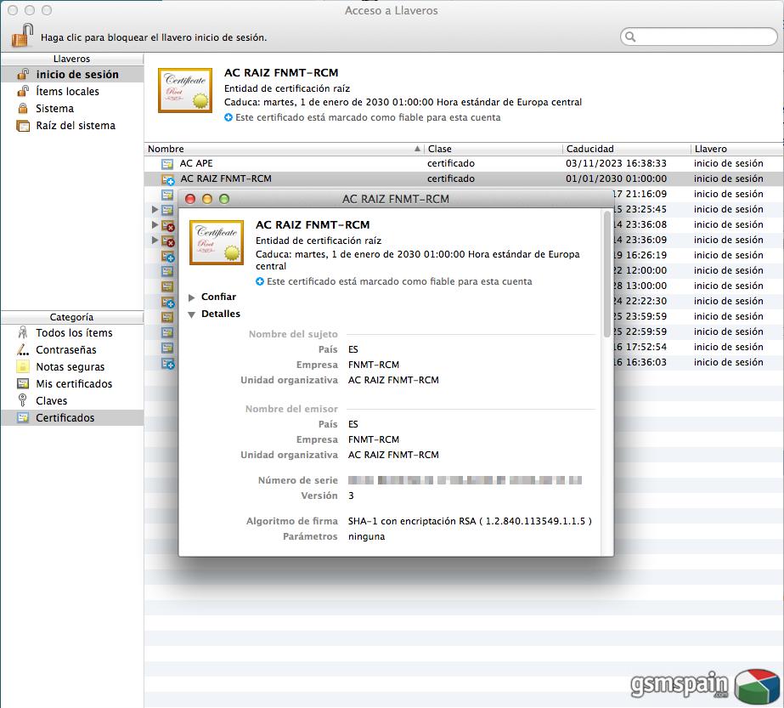The height and width of the screenshot is (708, 784).
Task: Click the closed padlock icon next to Sistema
Action: pos(23,108)
